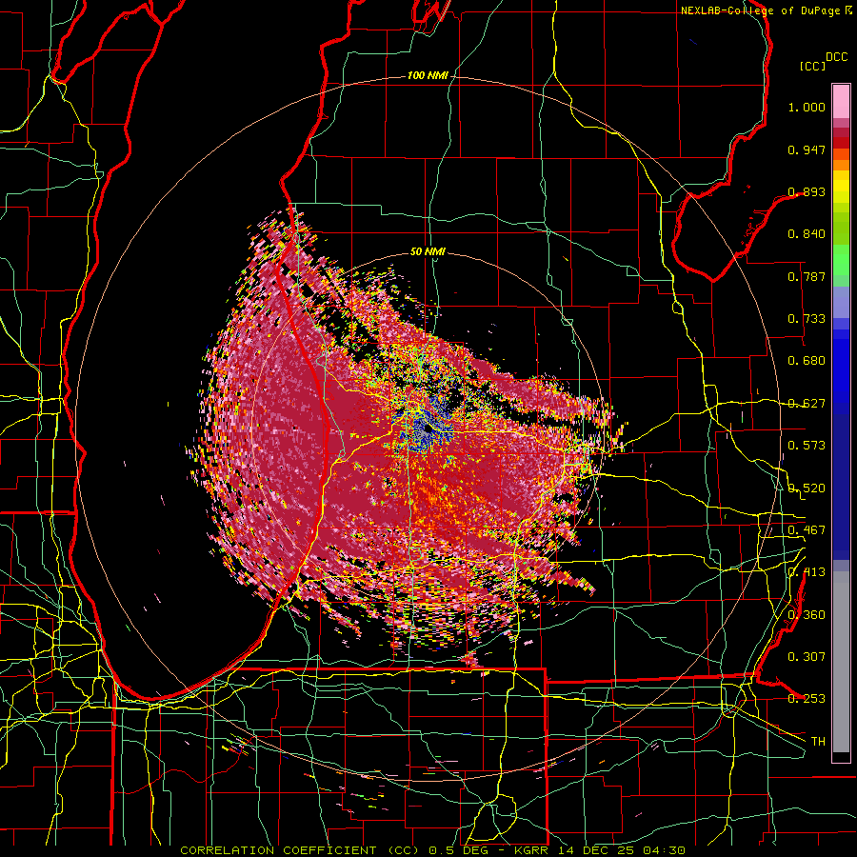The image size is (857, 857).
Task: Click the 0.467 scale value
Action: click(807, 530)
